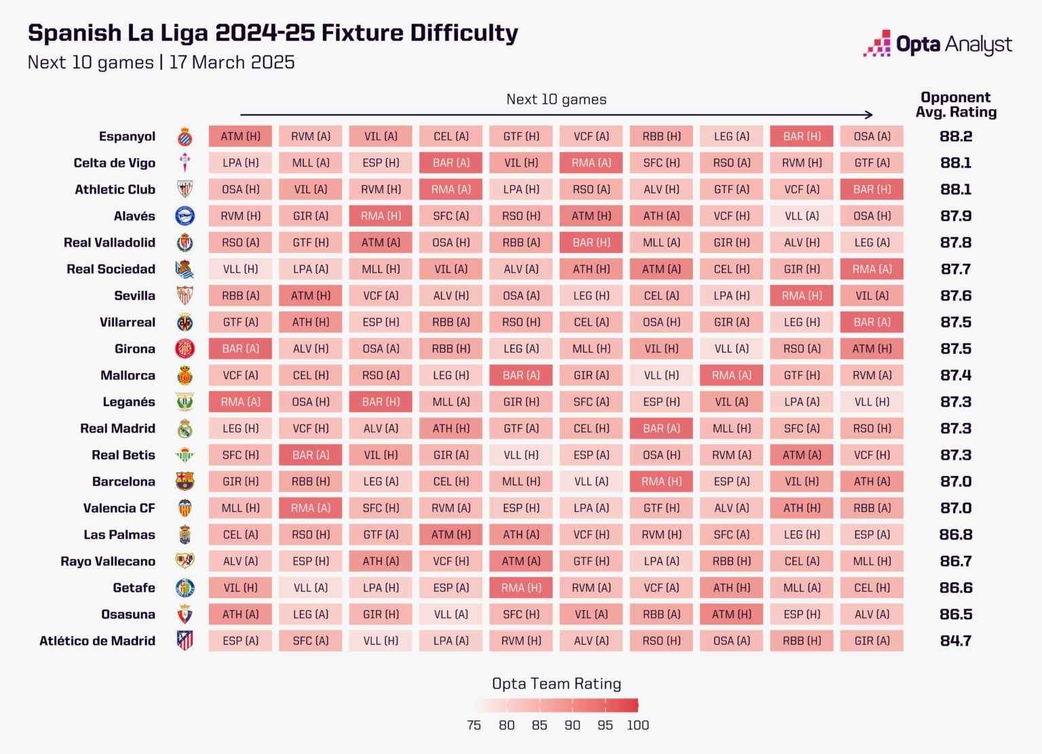
Task: Click the Barcelona club badge
Action: pos(185,481)
